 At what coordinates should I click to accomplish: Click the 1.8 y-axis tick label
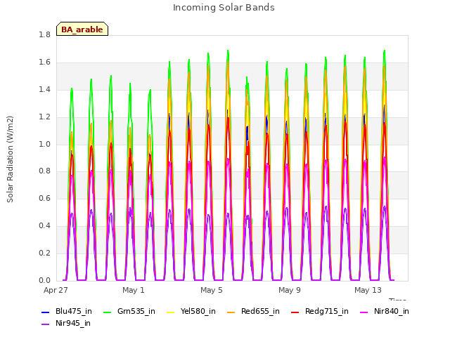[x=44, y=35]
